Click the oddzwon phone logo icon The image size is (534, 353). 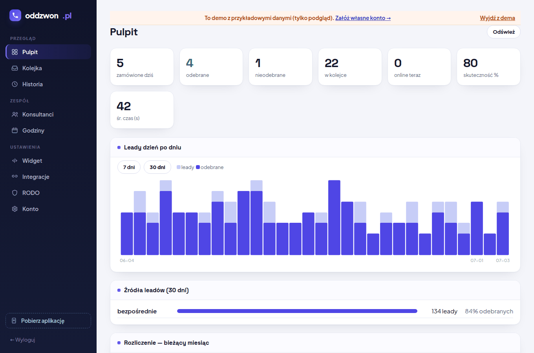click(15, 15)
